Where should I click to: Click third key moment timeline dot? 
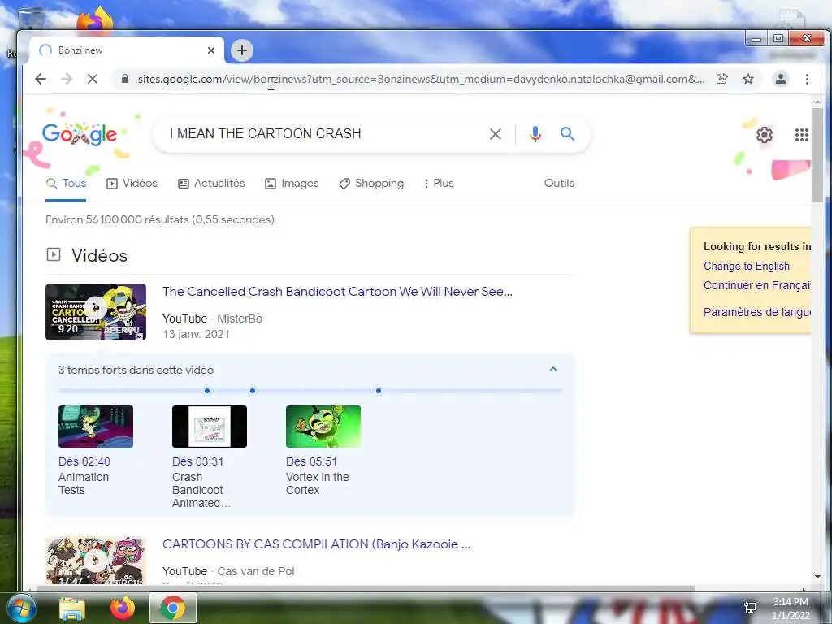[x=379, y=391]
